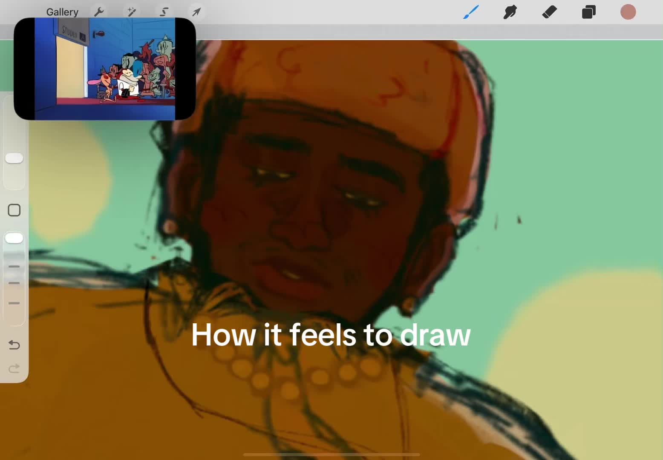
Task: Open the Actions wrench menu
Action: tap(99, 12)
